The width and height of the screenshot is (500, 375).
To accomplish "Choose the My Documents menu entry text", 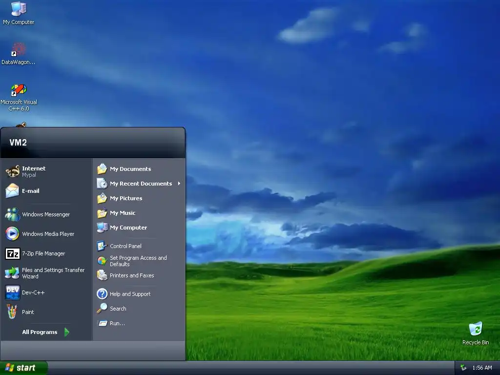I will 130,169.
